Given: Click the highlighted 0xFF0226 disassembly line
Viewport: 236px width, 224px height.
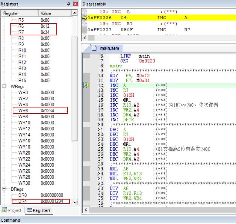Looking at the screenshot, I should coord(161,18).
